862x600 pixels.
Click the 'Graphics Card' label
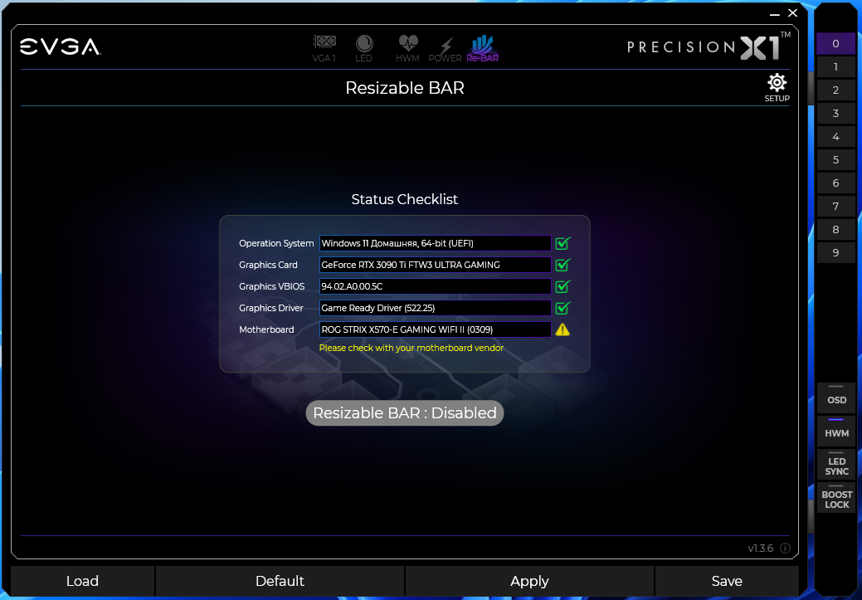(x=268, y=265)
